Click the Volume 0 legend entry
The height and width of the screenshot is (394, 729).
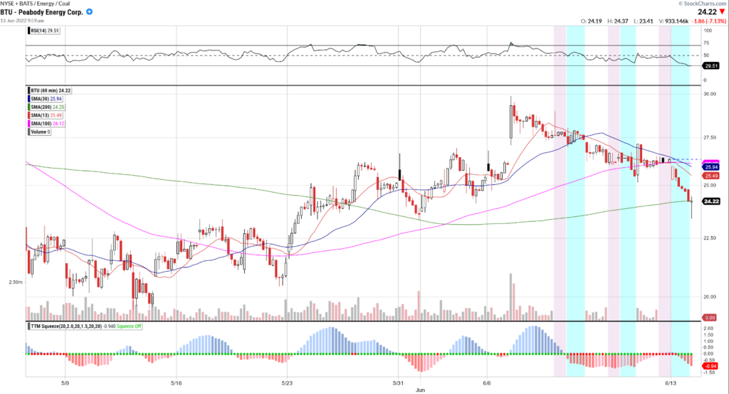(40, 132)
